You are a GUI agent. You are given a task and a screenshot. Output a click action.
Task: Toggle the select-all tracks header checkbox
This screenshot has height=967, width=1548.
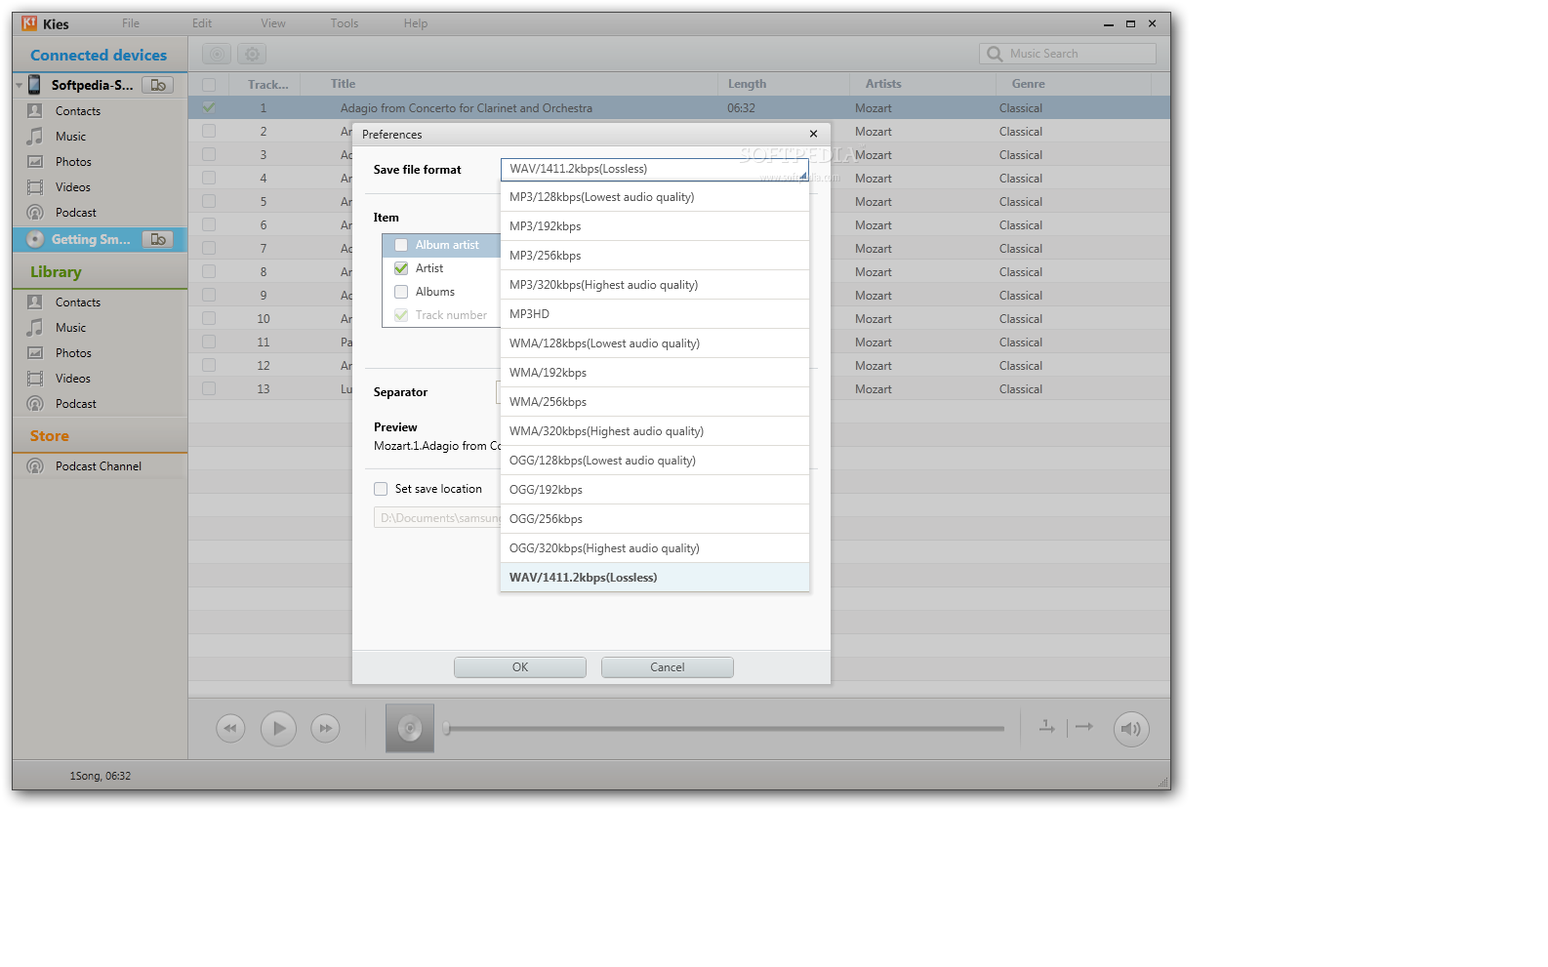coord(209,85)
